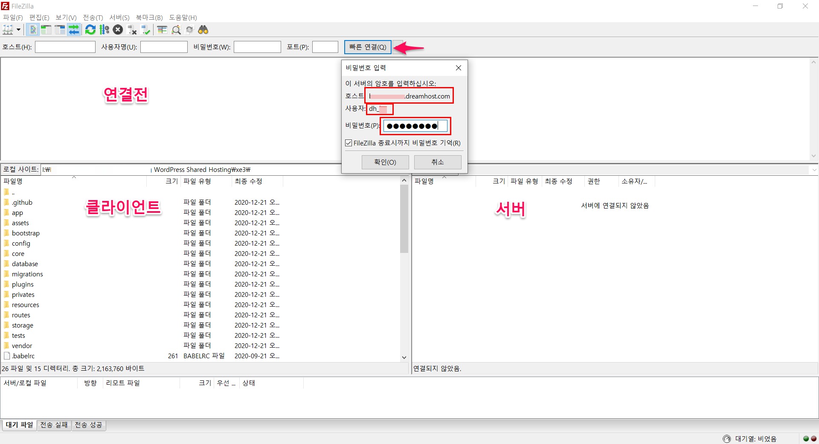Image resolution: width=819 pixels, height=444 pixels.
Task: Toggle the message log display icon
Action: [33, 29]
